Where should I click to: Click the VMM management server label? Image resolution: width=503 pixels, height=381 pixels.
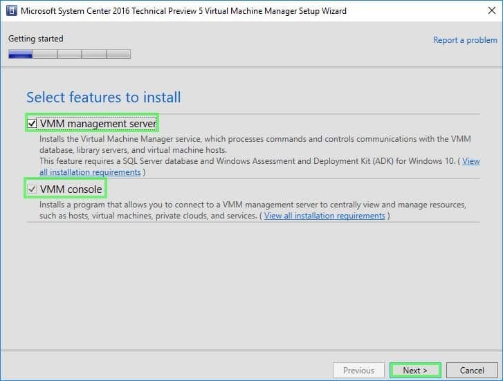click(x=98, y=124)
